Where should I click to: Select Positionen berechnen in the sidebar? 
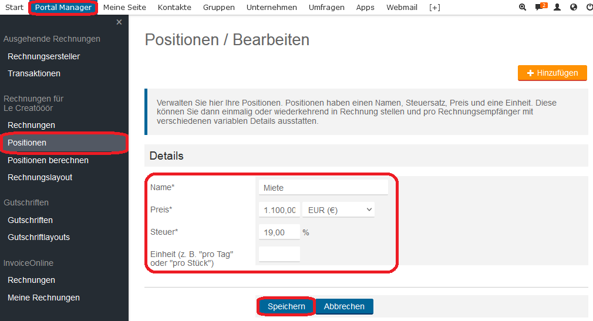tap(48, 160)
